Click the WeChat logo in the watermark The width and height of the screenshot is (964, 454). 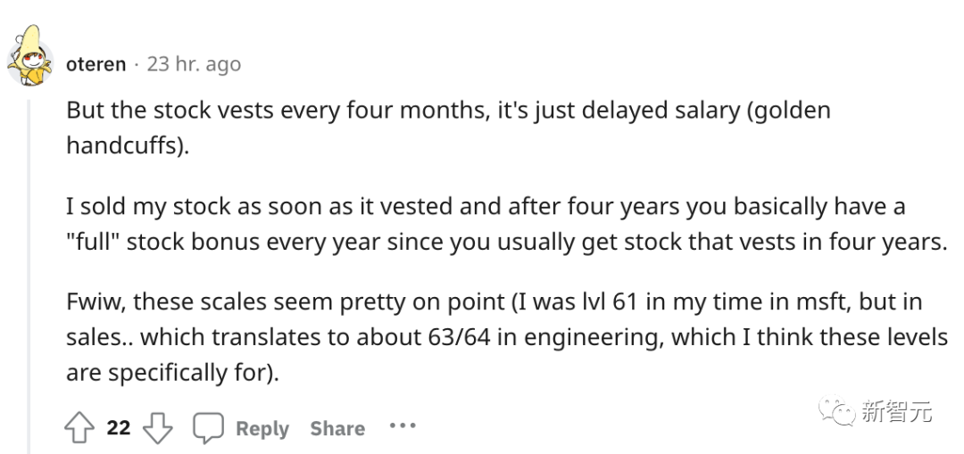[836, 410]
